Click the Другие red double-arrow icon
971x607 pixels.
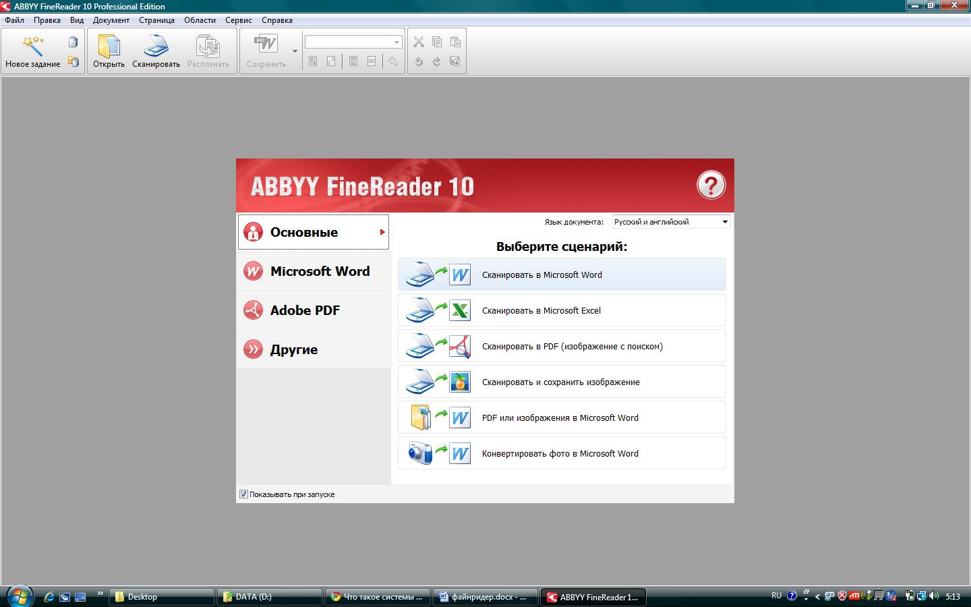pos(253,349)
